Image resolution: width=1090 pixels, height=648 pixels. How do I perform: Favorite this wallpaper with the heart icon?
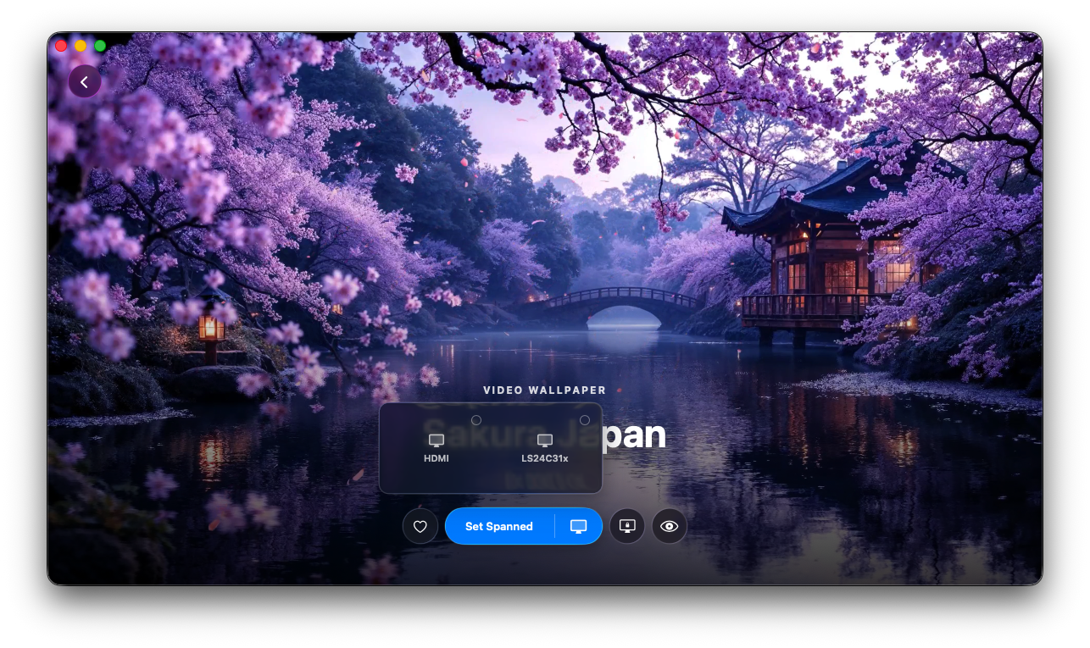coord(420,526)
